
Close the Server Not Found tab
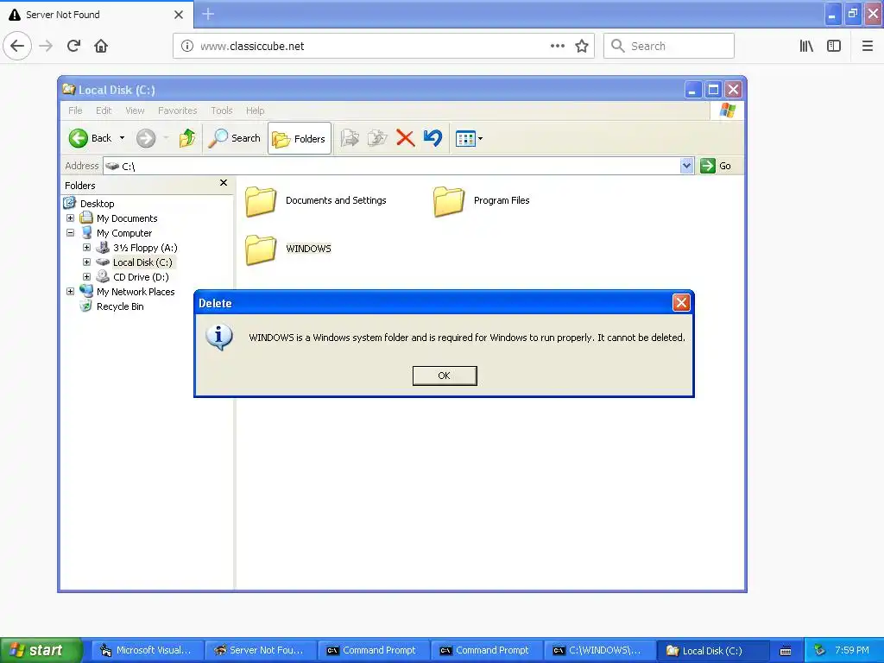(179, 15)
